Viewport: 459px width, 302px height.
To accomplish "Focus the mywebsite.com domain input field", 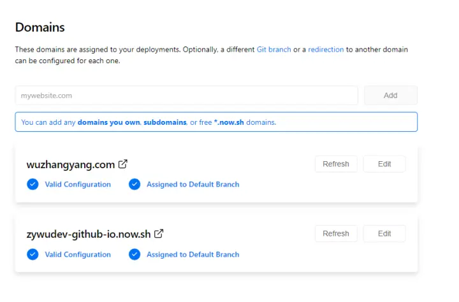I will pos(186,96).
